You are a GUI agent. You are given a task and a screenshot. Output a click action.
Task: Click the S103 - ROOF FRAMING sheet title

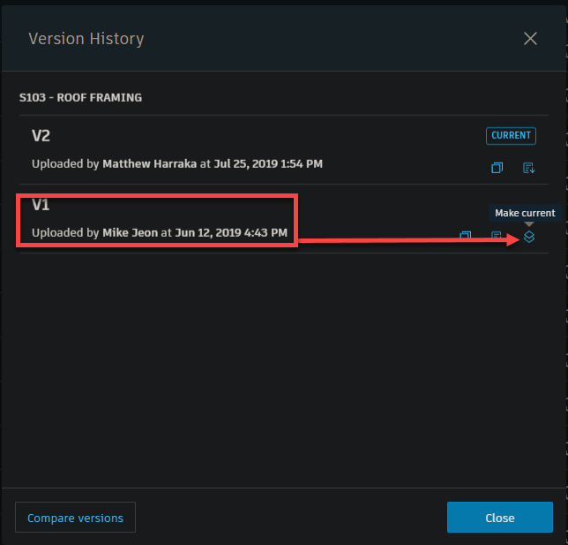click(x=80, y=98)
